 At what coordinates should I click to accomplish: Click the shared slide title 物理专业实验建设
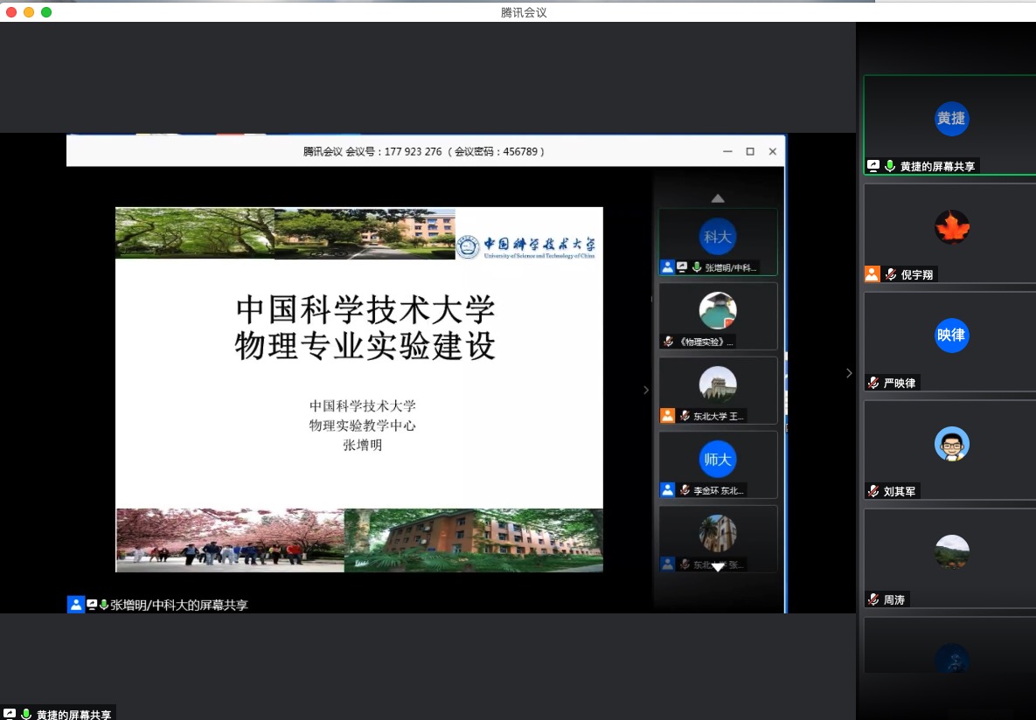[x=365, y=347]
